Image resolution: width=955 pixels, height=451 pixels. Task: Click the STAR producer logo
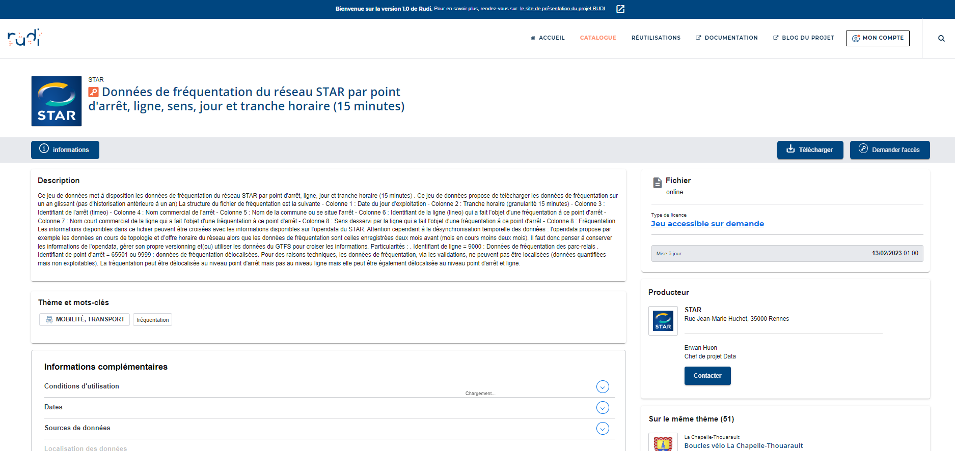pos(663,321)
